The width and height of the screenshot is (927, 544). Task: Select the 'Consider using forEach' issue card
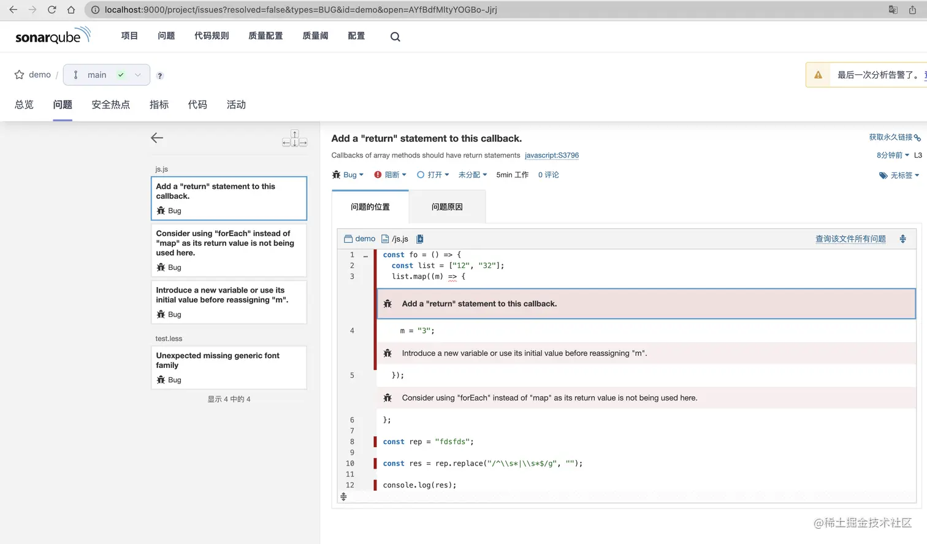tap(229, 250)
